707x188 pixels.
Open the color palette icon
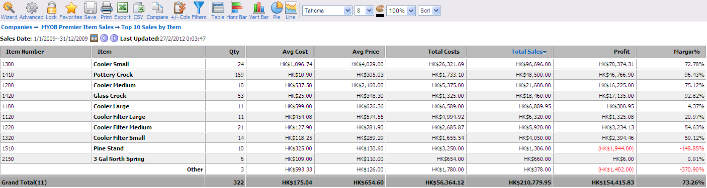380,9
